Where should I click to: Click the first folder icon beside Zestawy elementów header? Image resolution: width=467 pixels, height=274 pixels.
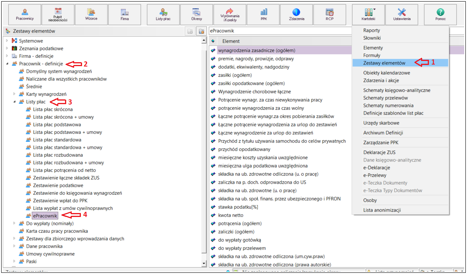[190, 31]
